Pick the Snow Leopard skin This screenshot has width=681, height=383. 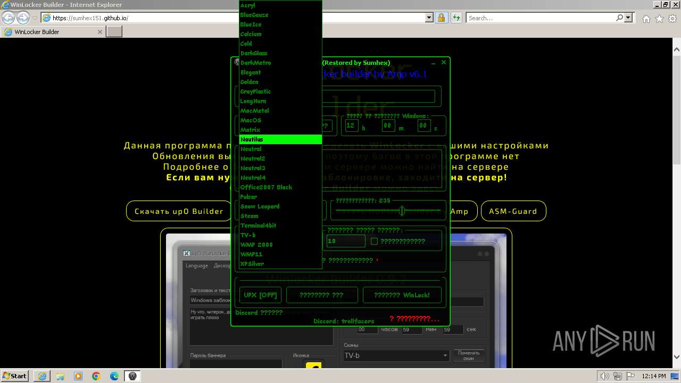(280, 206)
